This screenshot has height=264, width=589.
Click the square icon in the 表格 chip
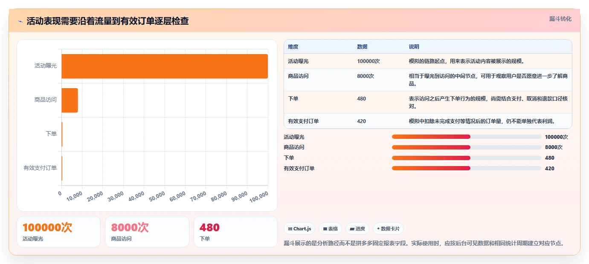(325, 229)
